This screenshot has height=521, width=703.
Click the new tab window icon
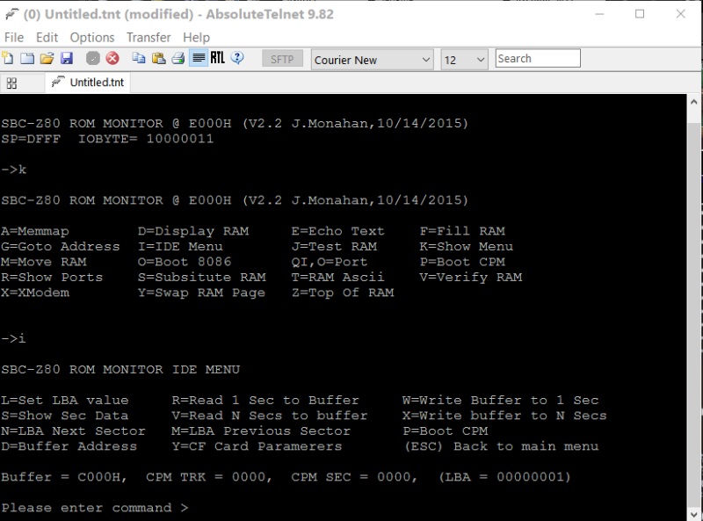(x=27, y=58)
